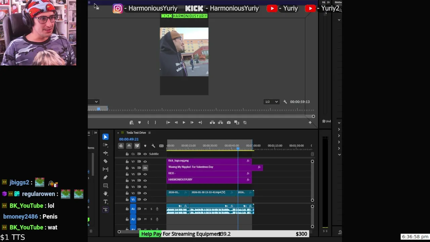Mute the A2 audio track
Viewport: 430px width, 242px height.
[145, 219]
